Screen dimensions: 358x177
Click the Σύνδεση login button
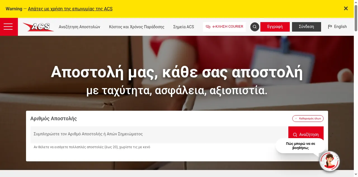(x=306, y=27)
